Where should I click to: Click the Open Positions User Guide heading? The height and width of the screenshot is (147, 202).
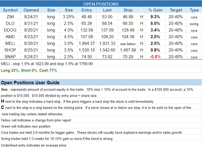pos(30,83)
